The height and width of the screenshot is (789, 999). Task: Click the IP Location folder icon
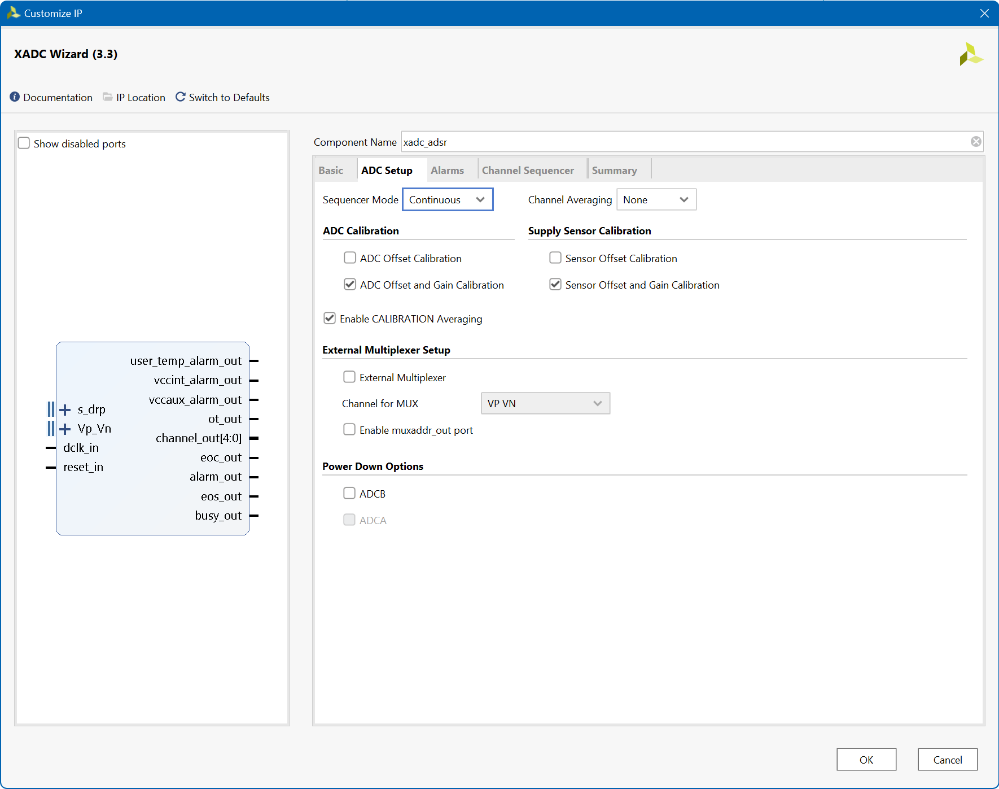click(107, 97)
